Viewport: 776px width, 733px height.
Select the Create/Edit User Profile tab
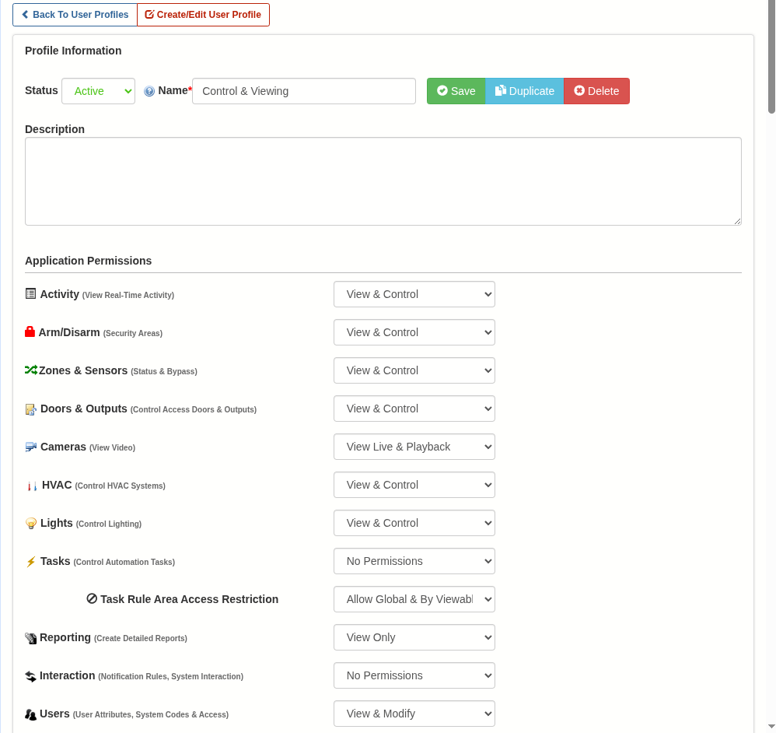pyautogui.click(x=203, y=15)
